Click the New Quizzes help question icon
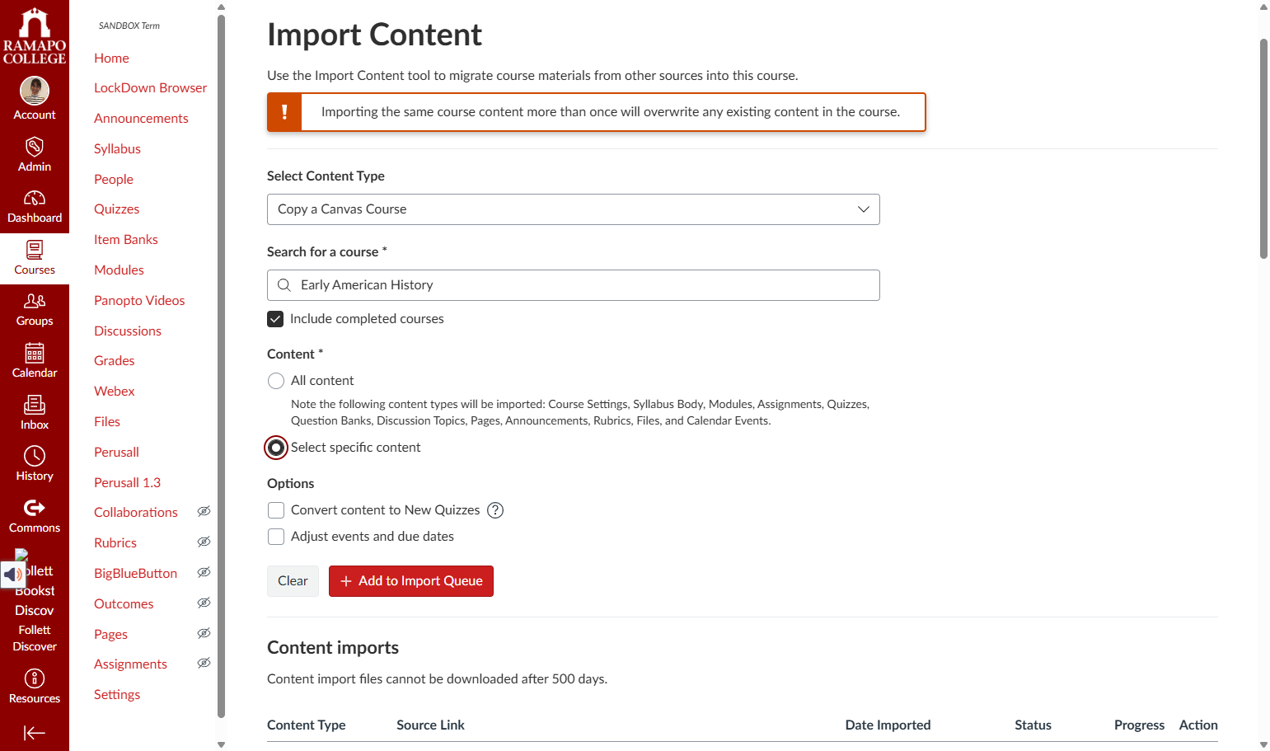 [495, 510]
